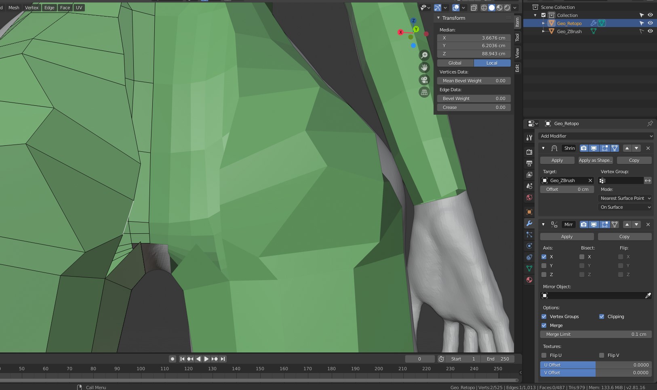657x390 pixels.
Task: Click the Merge Limit slider field
Action: (596, 334)
